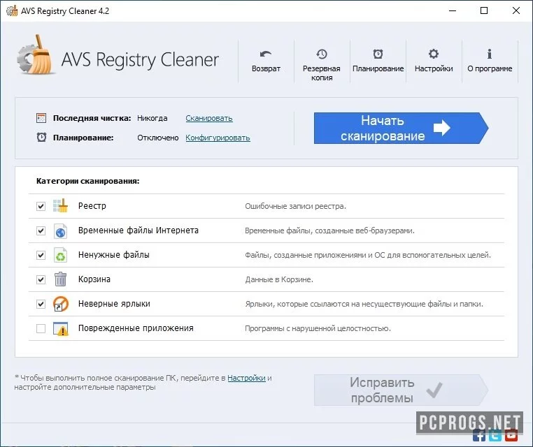Click the Возврат undo arrow icon

(266, 54)
